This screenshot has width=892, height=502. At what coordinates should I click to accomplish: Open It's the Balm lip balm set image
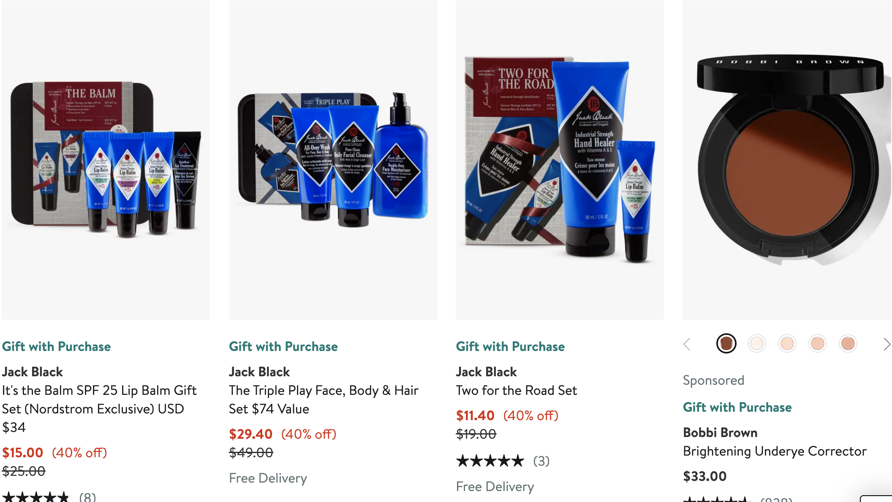106,160
